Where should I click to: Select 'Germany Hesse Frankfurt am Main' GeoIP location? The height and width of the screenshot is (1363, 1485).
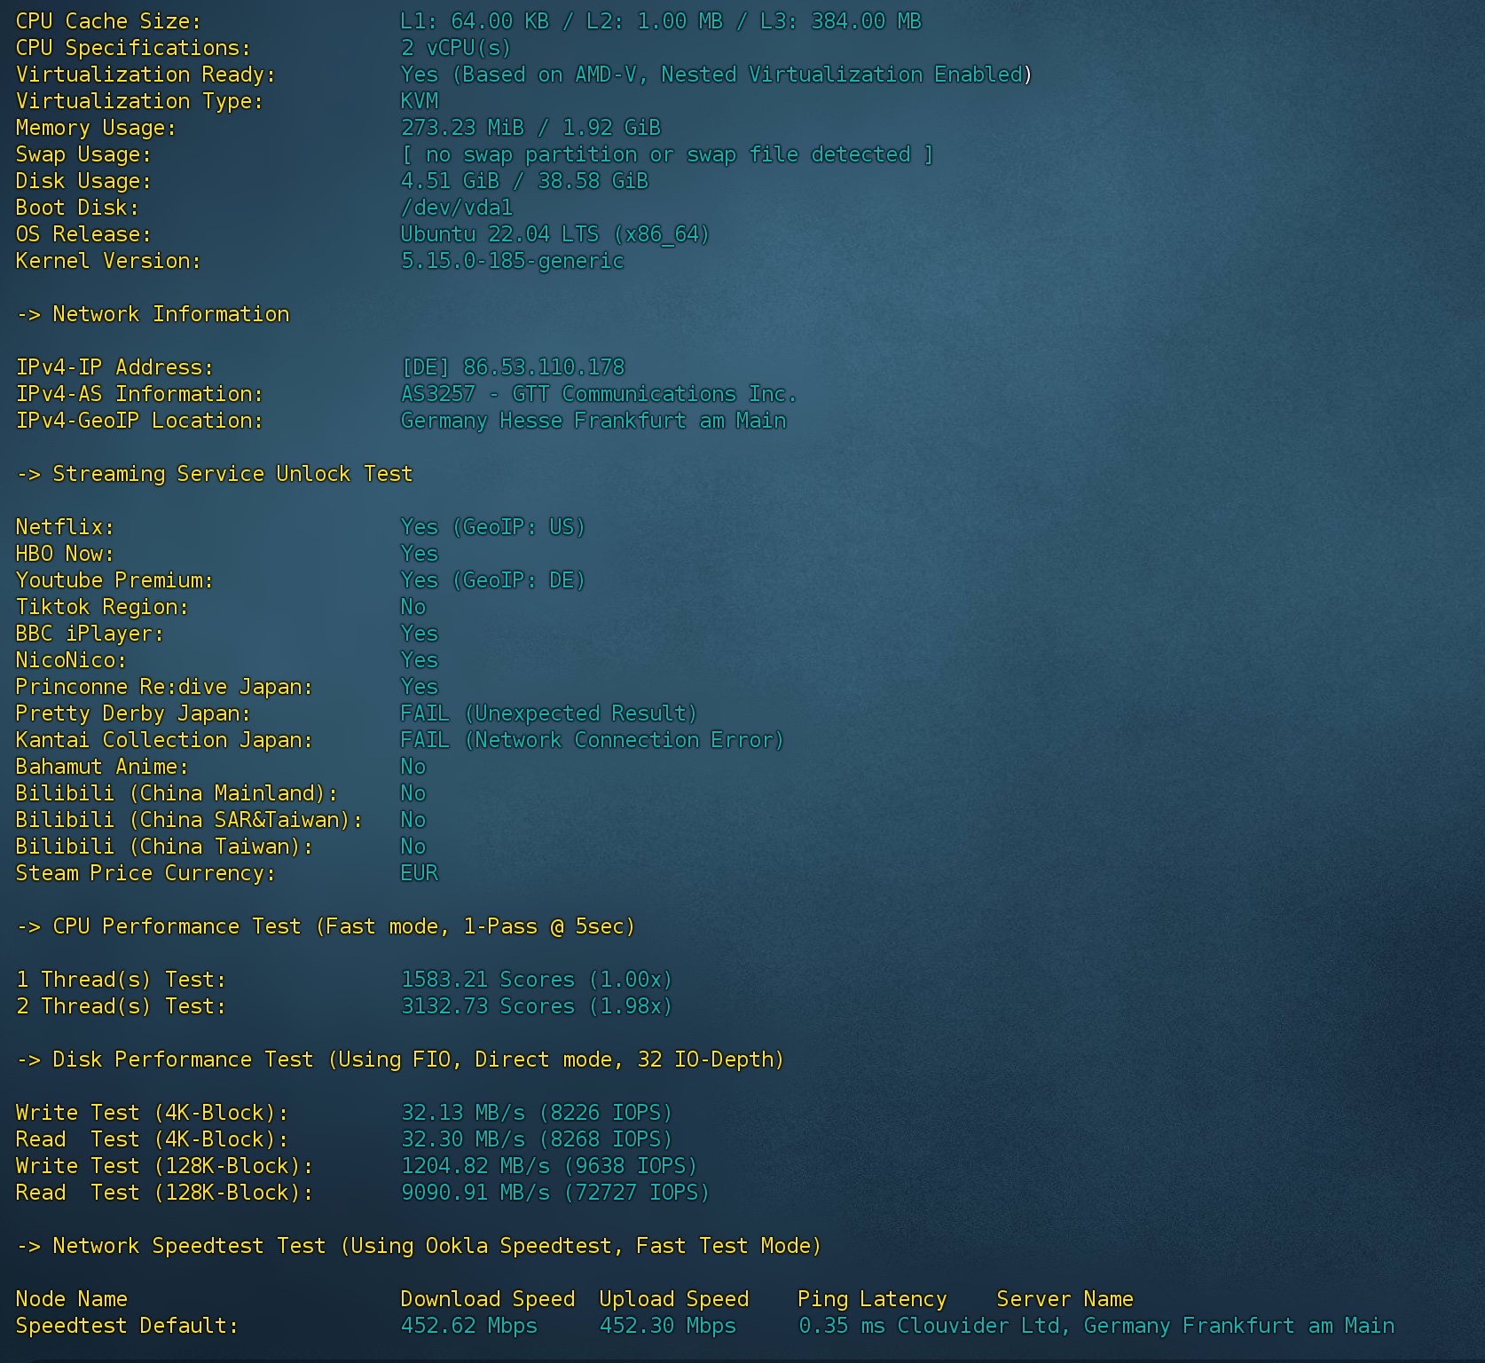click(593, 420)
